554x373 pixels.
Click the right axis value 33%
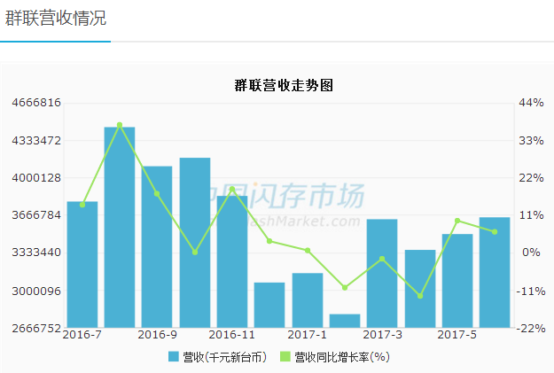(x=531, y=141)
